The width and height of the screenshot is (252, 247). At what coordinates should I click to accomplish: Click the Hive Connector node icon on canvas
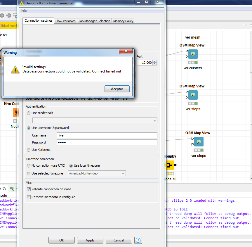coord(16,113)
